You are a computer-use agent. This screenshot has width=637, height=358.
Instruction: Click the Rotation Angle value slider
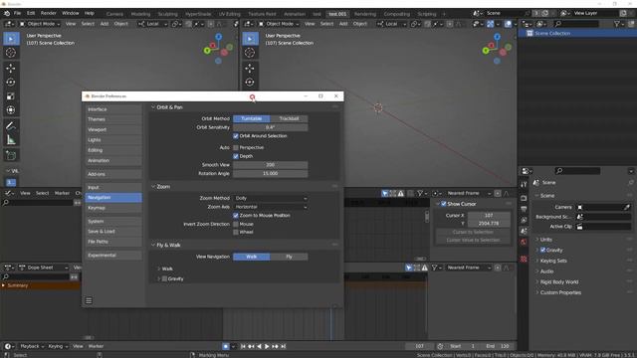click(x=271, y=173)
